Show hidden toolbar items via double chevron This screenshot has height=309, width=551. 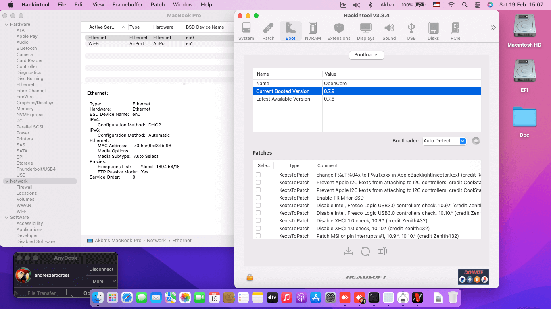pyautogui.click(x=493, y=27)
